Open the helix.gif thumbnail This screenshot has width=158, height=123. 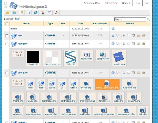point(71,58)
